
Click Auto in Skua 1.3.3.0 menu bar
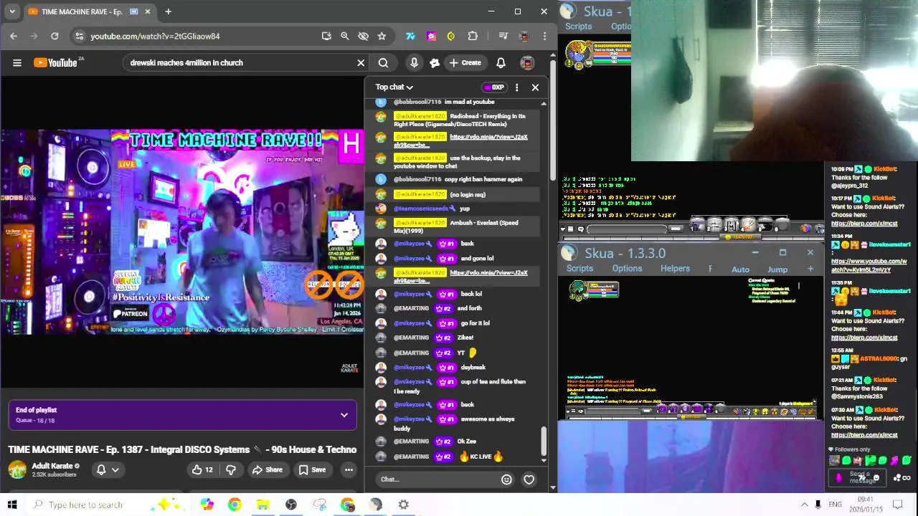pos(740,269)
